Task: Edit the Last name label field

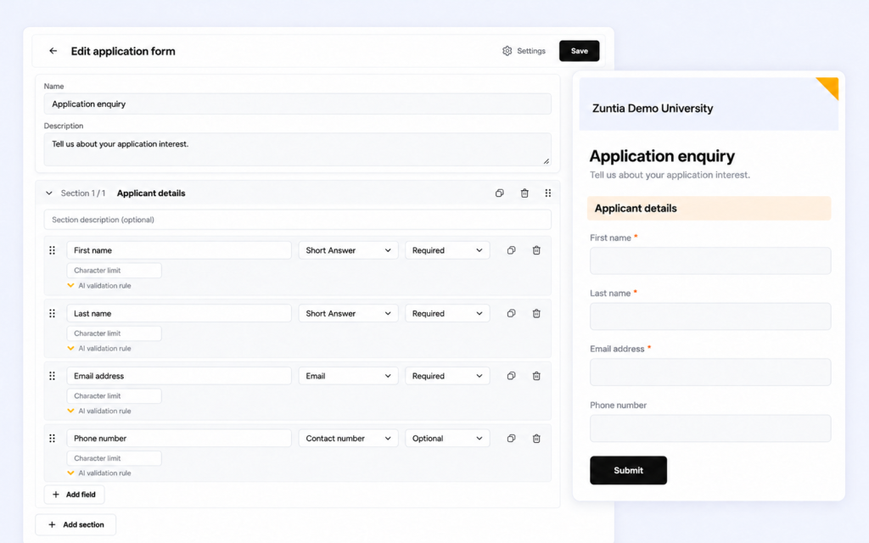Action: pyautogui.click(x=179, y=314)
